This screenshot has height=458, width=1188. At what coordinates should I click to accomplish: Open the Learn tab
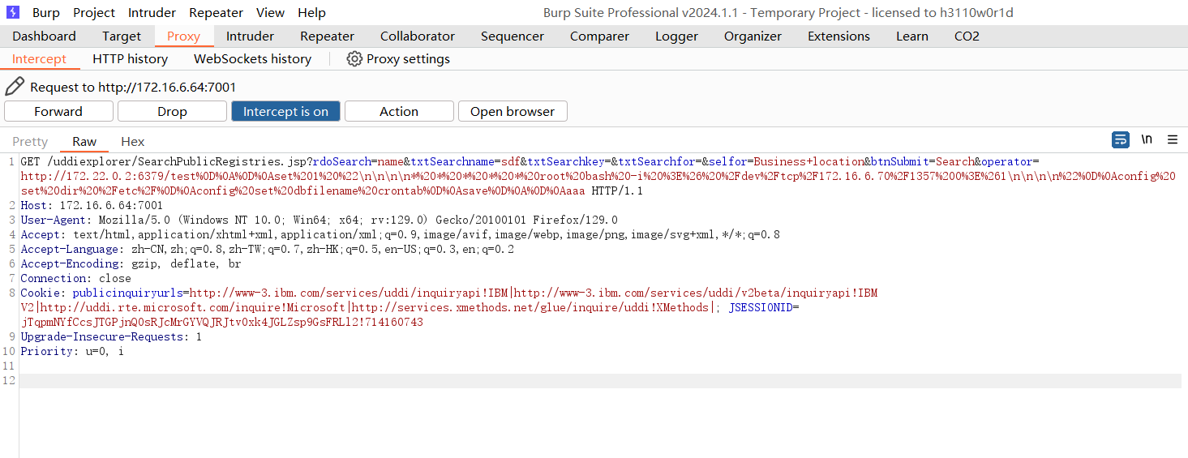click(x=912, y=36)
